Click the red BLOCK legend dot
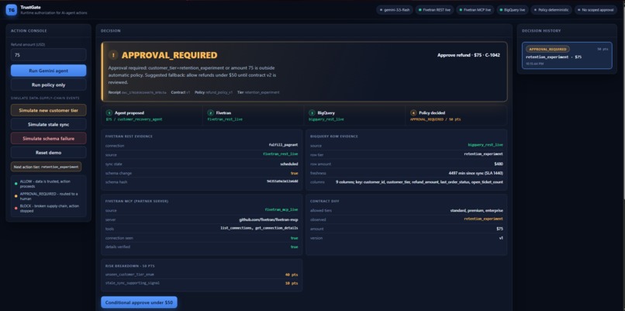The image size is (625, 311). [x=16, y=208]
